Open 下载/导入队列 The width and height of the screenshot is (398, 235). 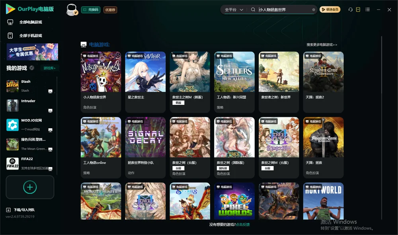(x=21, y=210)
